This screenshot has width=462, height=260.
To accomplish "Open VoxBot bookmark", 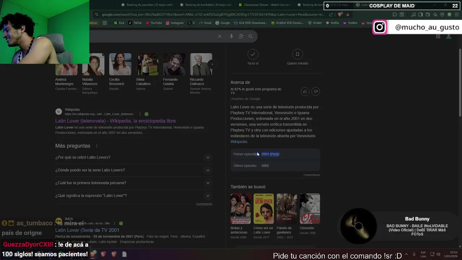I will pos(350,23).
